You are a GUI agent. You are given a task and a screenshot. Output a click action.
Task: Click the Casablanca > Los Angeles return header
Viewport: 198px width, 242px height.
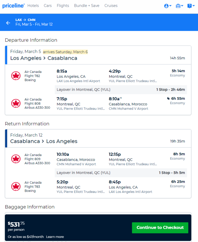(44, 141)
